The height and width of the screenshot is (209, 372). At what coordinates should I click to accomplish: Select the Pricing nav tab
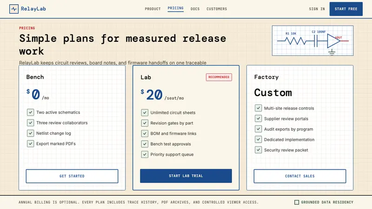[176, 8]
